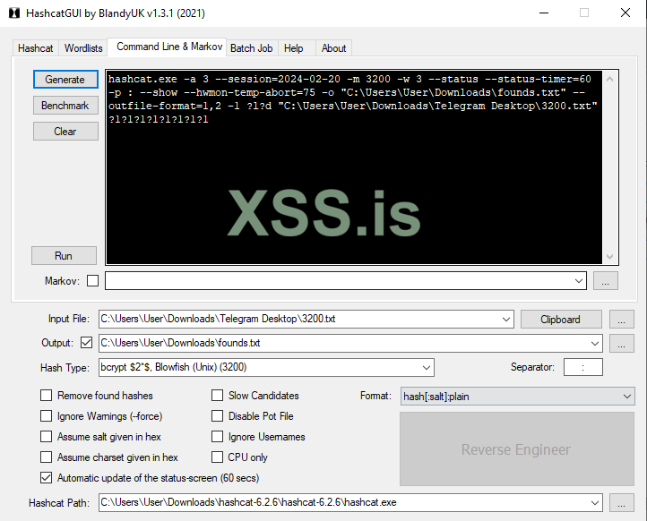Enable Remove found hashes
The image size is (647, 521).
pyautogui.click(x=47, y=396)
